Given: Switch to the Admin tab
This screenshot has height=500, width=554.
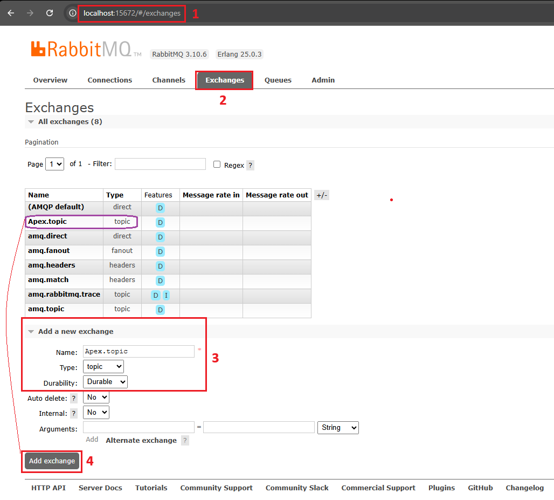Looking at the screenshot, I should pos(323,80).
